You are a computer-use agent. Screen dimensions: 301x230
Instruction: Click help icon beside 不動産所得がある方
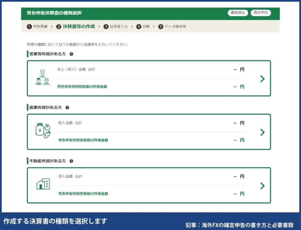71,161
